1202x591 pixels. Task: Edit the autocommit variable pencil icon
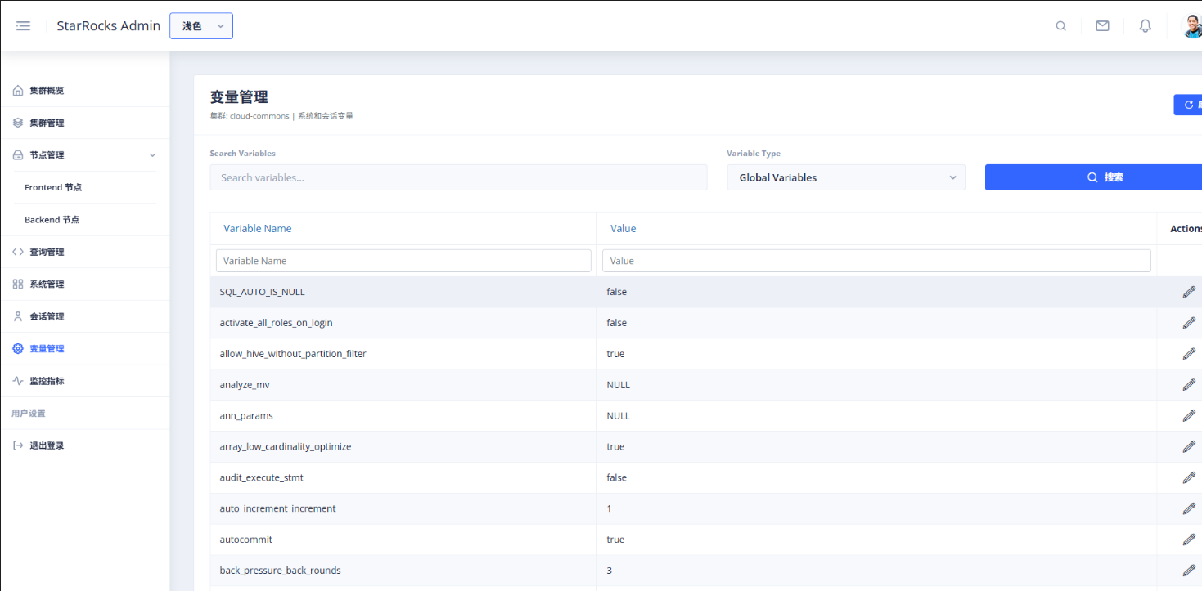(x=1188, y=540)
